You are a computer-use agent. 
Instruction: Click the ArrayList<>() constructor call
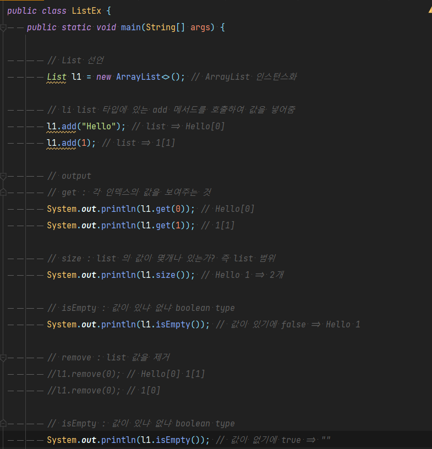coord(148,77)
